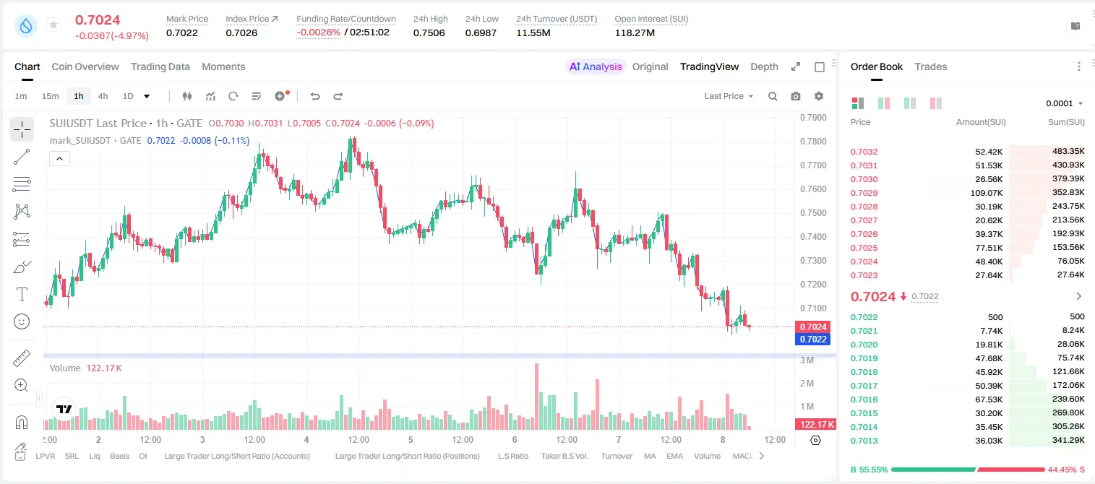Open the indicators icon in chart toolbar

[x=210, y=96]
